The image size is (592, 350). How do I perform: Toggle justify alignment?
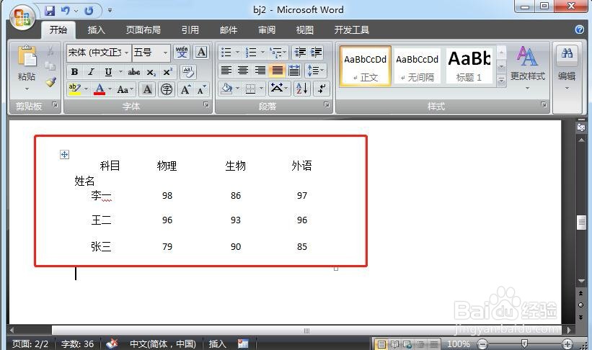tap(277, 70)
